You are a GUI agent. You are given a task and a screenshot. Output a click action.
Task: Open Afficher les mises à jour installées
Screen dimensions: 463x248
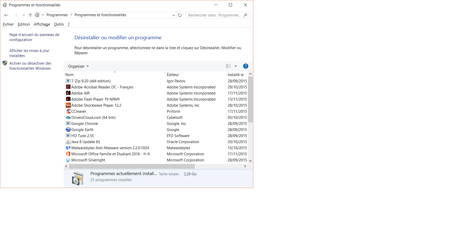coord(29,53)
